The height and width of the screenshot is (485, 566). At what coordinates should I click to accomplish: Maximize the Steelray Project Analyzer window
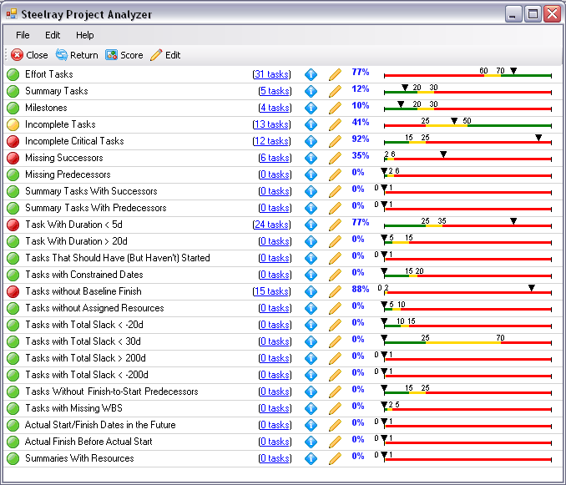533,14
